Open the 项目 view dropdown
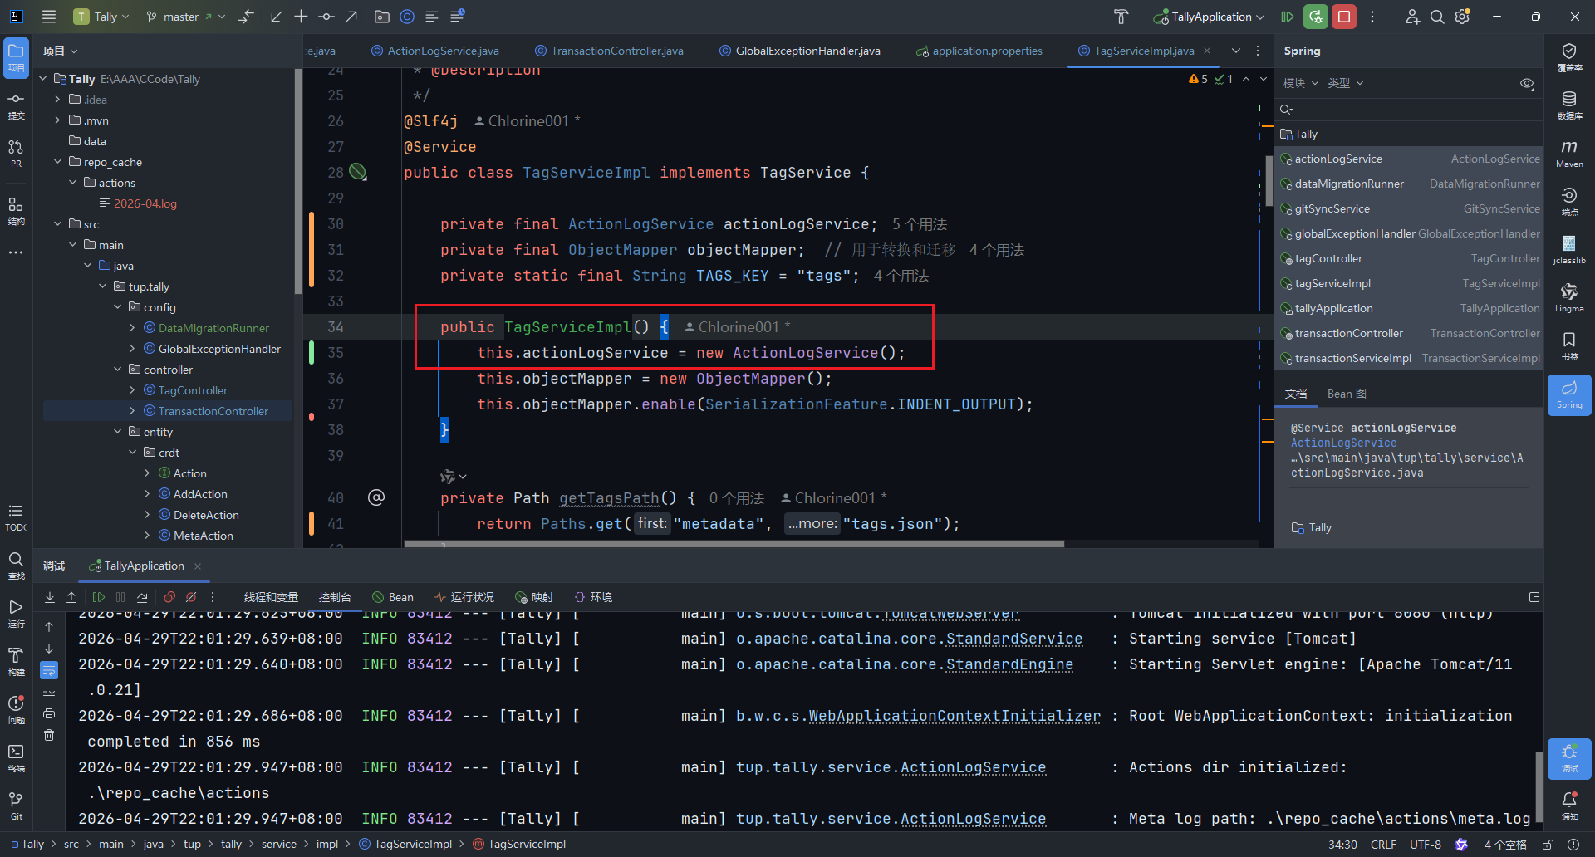The width and height of the screenshot is (1595, 857). tap(60, 51)
